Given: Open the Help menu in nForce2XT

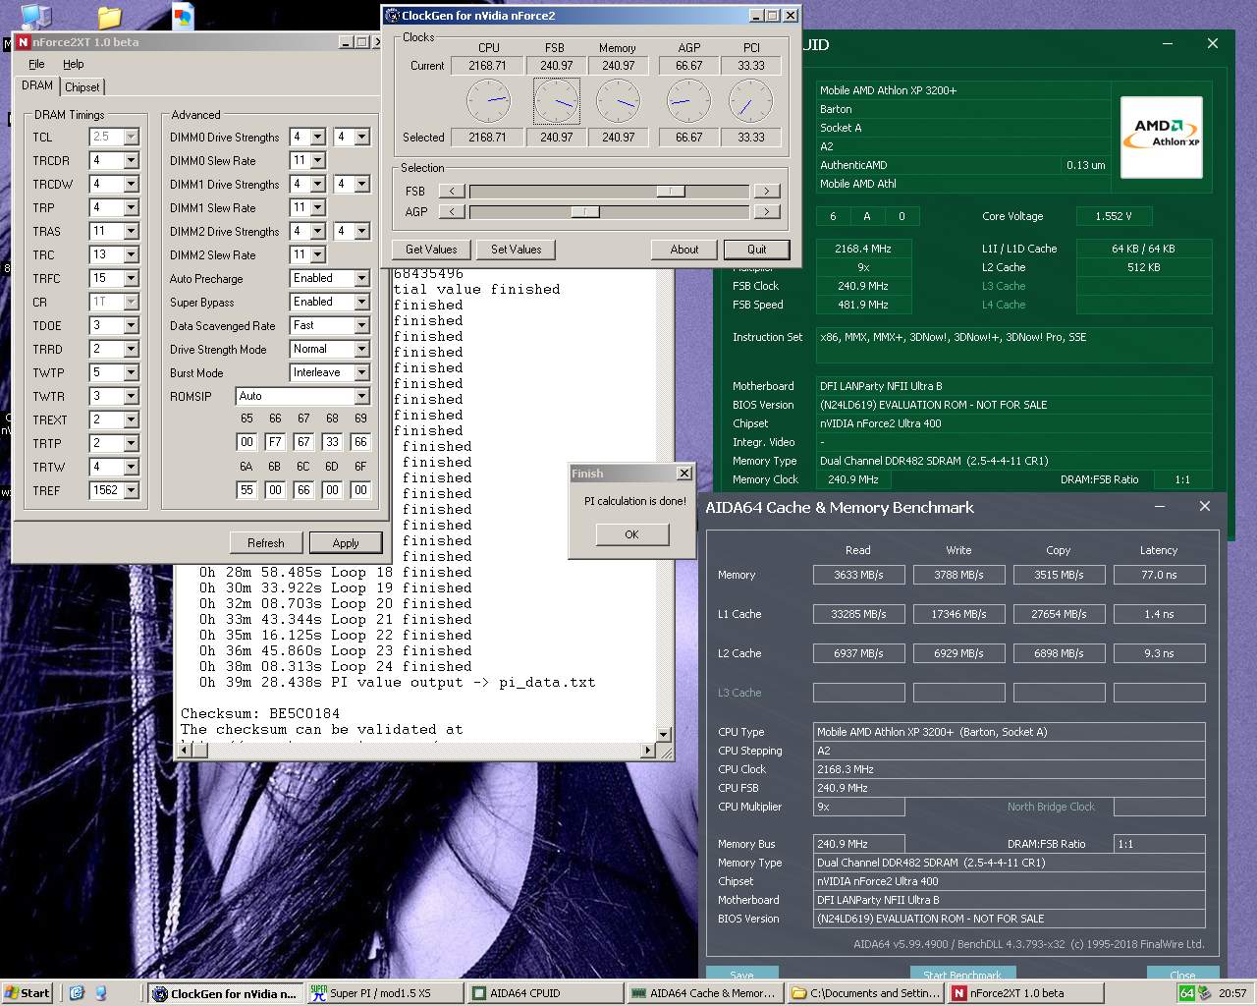Looking at the screenshot, I should [x=74, y=64].
